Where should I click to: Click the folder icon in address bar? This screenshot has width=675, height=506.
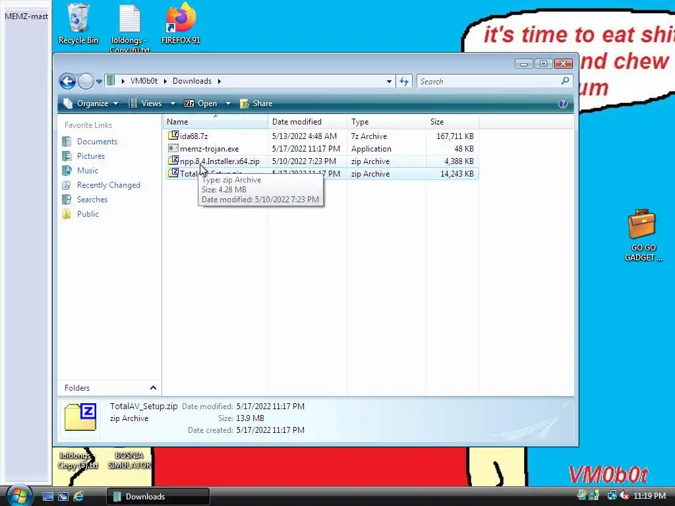(111, 81)
